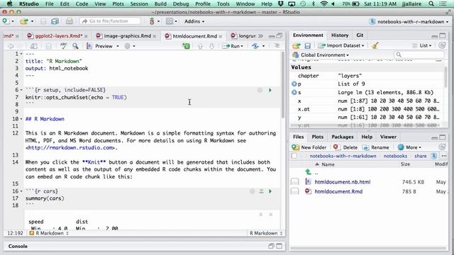Show more editor tabs with double chevron
The width and height of the screenshot is (454, 255).
[x=260, y=36]
